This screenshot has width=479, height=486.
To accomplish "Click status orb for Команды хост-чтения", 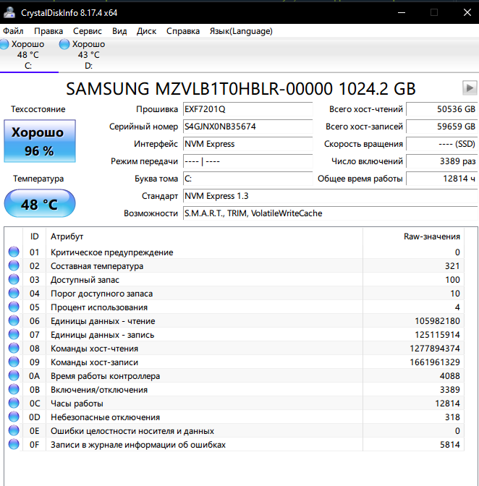I will (14, 348).
